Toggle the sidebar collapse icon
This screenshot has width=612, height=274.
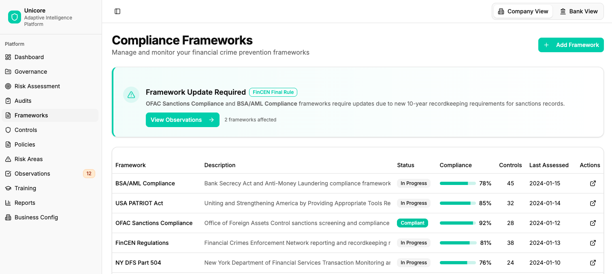click(117, 11)
